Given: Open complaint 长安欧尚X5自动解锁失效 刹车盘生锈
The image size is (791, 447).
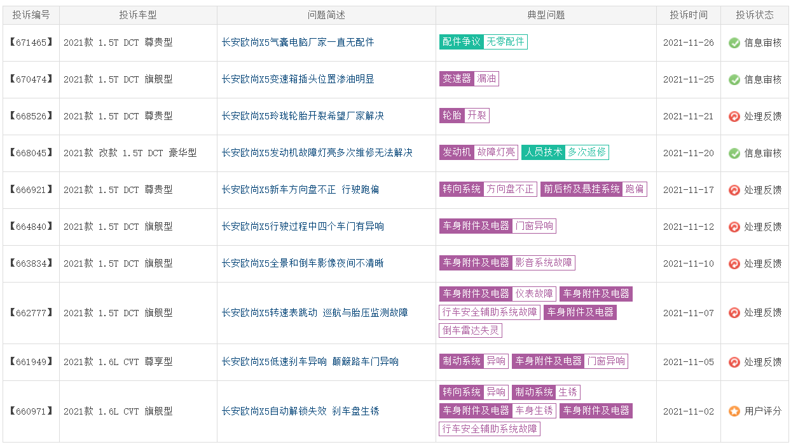Looking at the screenshot, I should coord(300,411).
